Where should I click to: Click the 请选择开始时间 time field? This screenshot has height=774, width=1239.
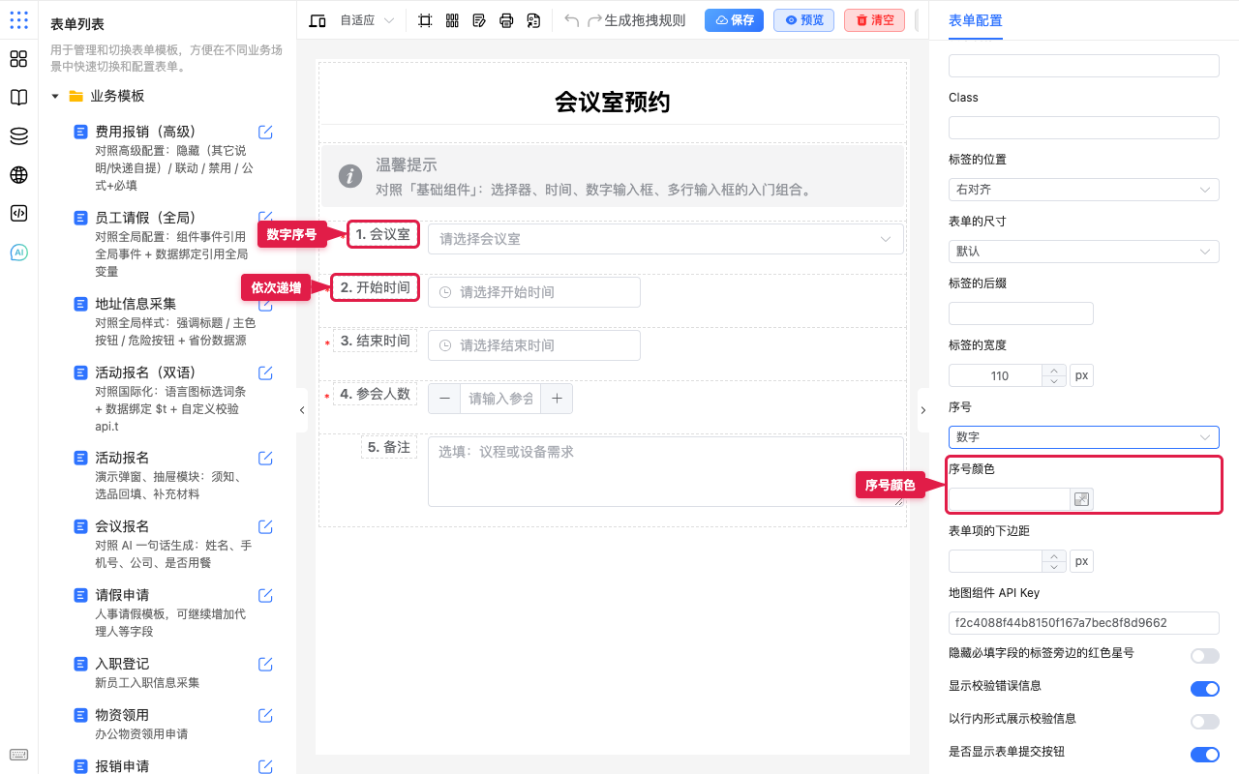pyautogui.click(x=534, y=292)
